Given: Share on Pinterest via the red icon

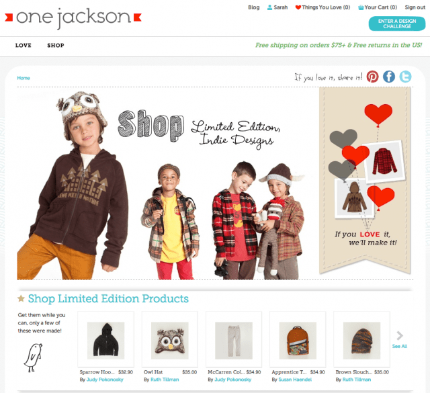Looking at the screenshot, I should tap(372, 77).
